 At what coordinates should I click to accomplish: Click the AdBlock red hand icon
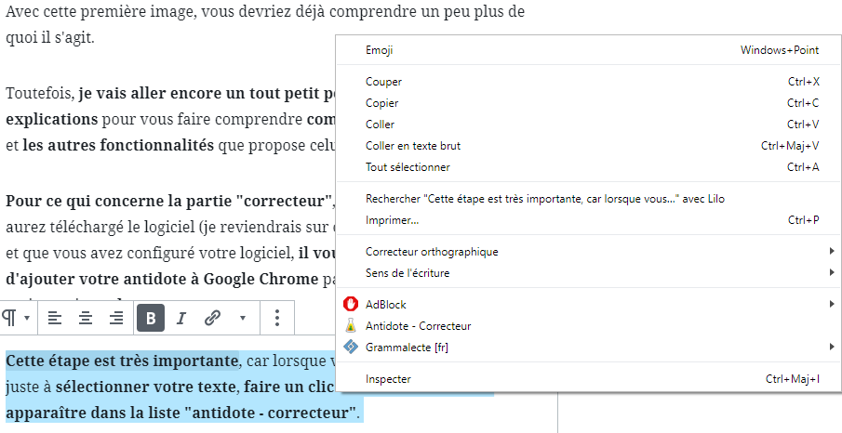click(x=351, y=304)
